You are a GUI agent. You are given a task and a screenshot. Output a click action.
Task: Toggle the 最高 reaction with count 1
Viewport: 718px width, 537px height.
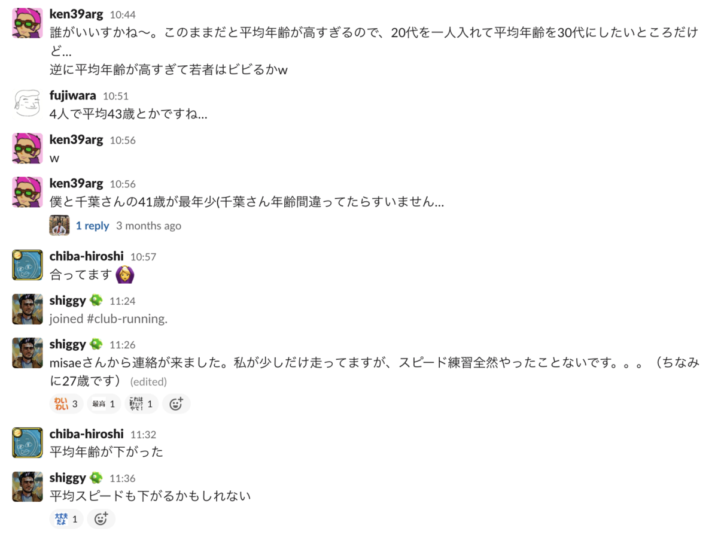[x=104, y=404]
